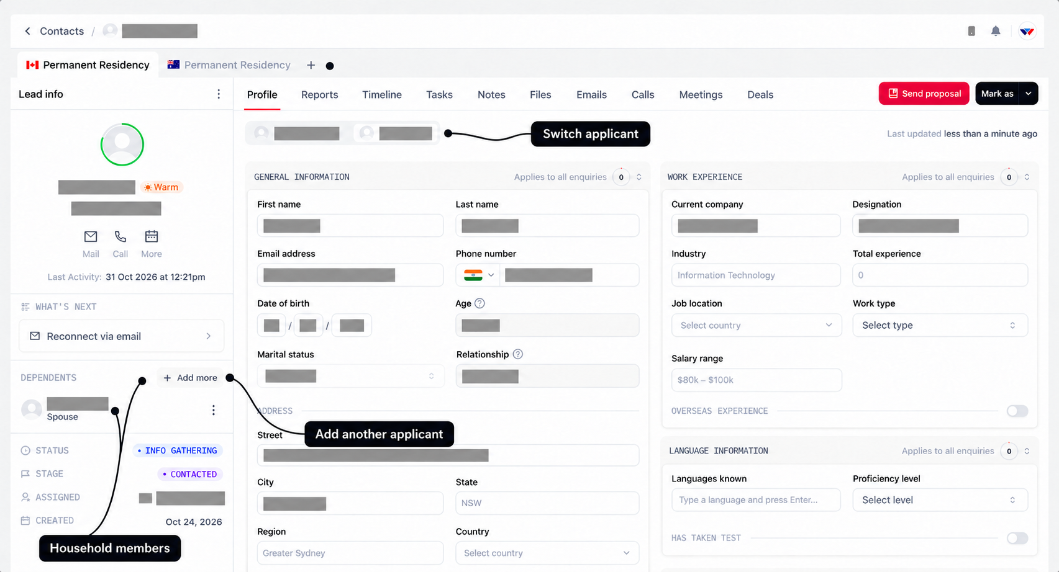1059x572 pixels.
Task: Switch to the Reports tab
Action: tap(319, 94)
